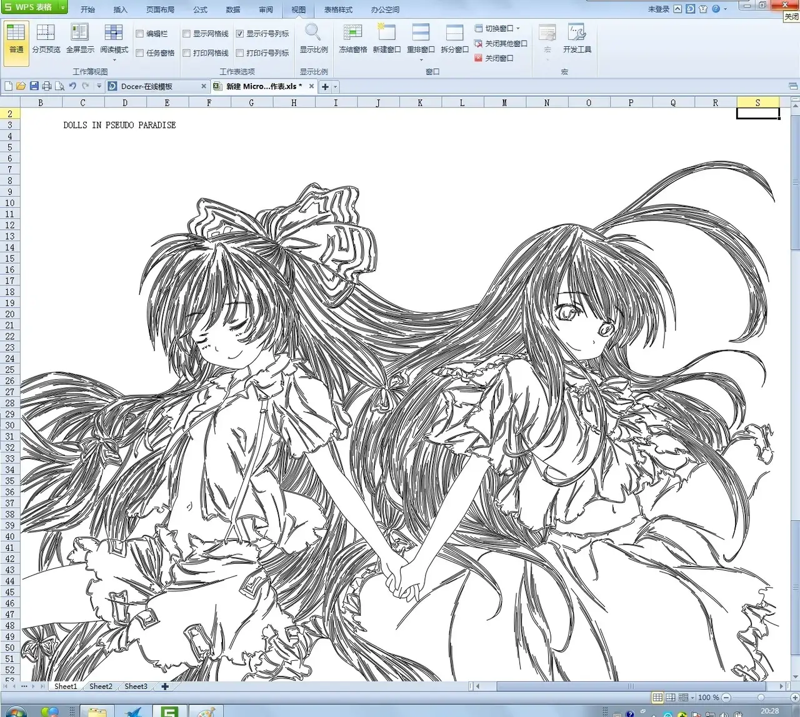800x717 pixels.
Task: Open a 新建窗口 new window
Action: [386, 39]
